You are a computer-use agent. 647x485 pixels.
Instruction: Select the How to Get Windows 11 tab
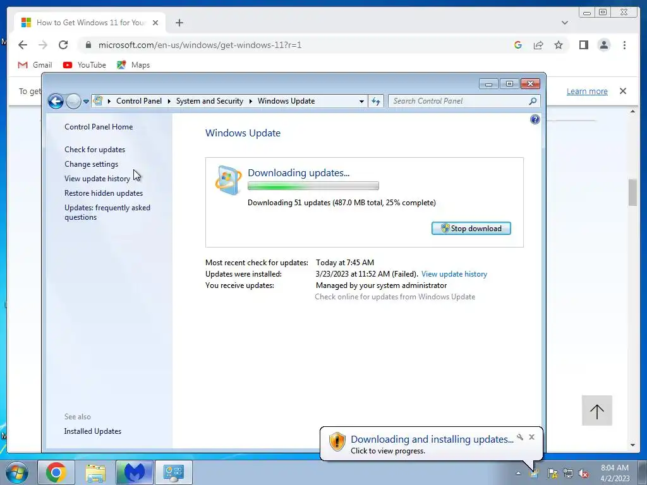pos(90,23)
